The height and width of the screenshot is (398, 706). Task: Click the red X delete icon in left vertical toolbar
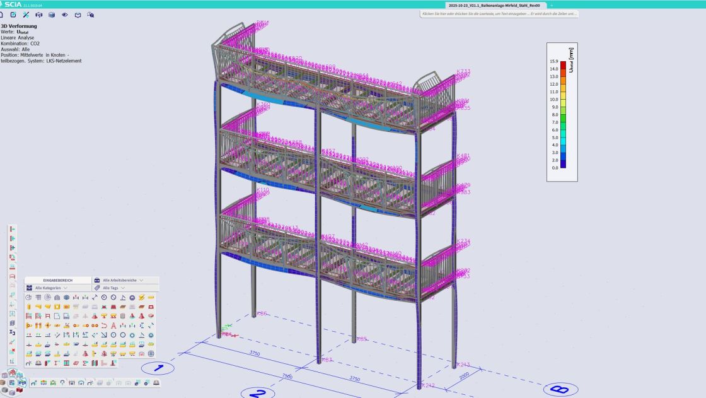12,351
